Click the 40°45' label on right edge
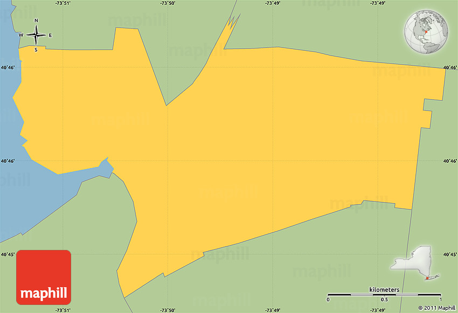Viewport: 458px width, 313px height. tap(450, 254)
